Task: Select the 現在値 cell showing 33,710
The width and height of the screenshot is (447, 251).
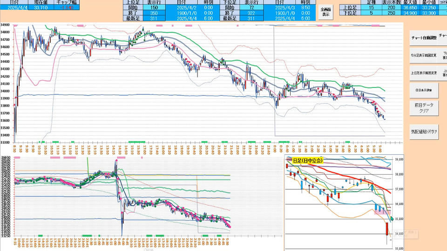Action: coord(41,8)
